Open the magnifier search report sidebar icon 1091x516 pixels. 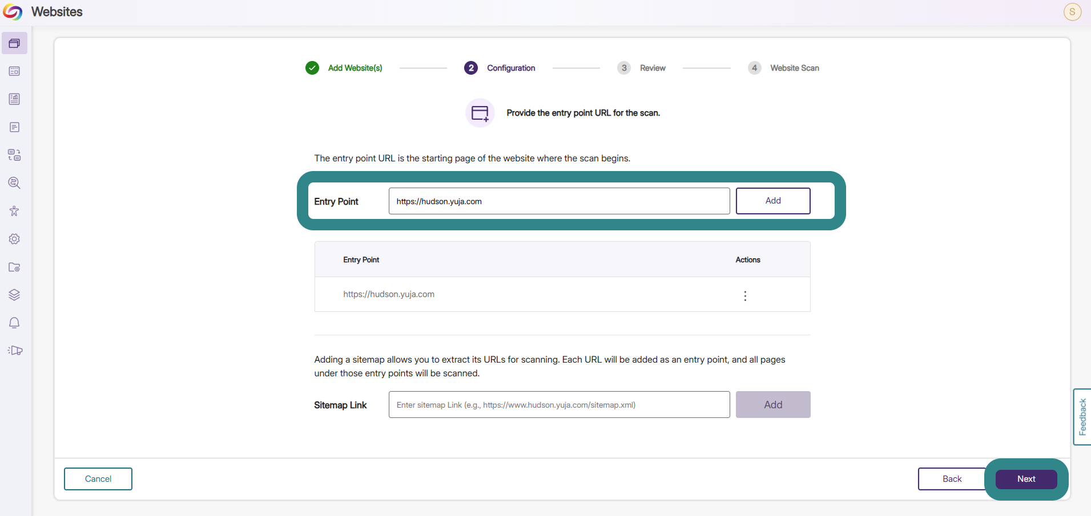click(14, 183)
